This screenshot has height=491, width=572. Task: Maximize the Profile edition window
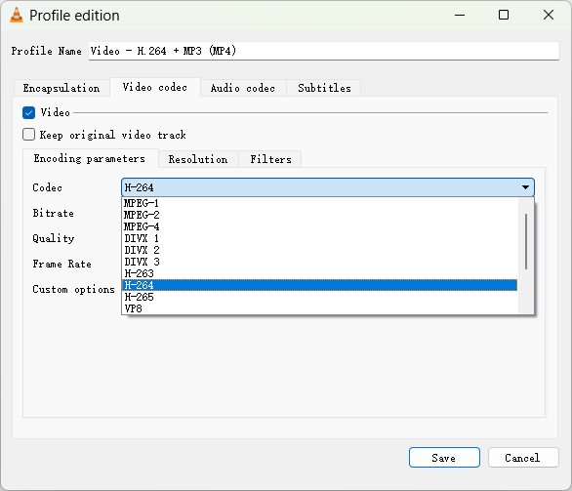click(504, 16)
